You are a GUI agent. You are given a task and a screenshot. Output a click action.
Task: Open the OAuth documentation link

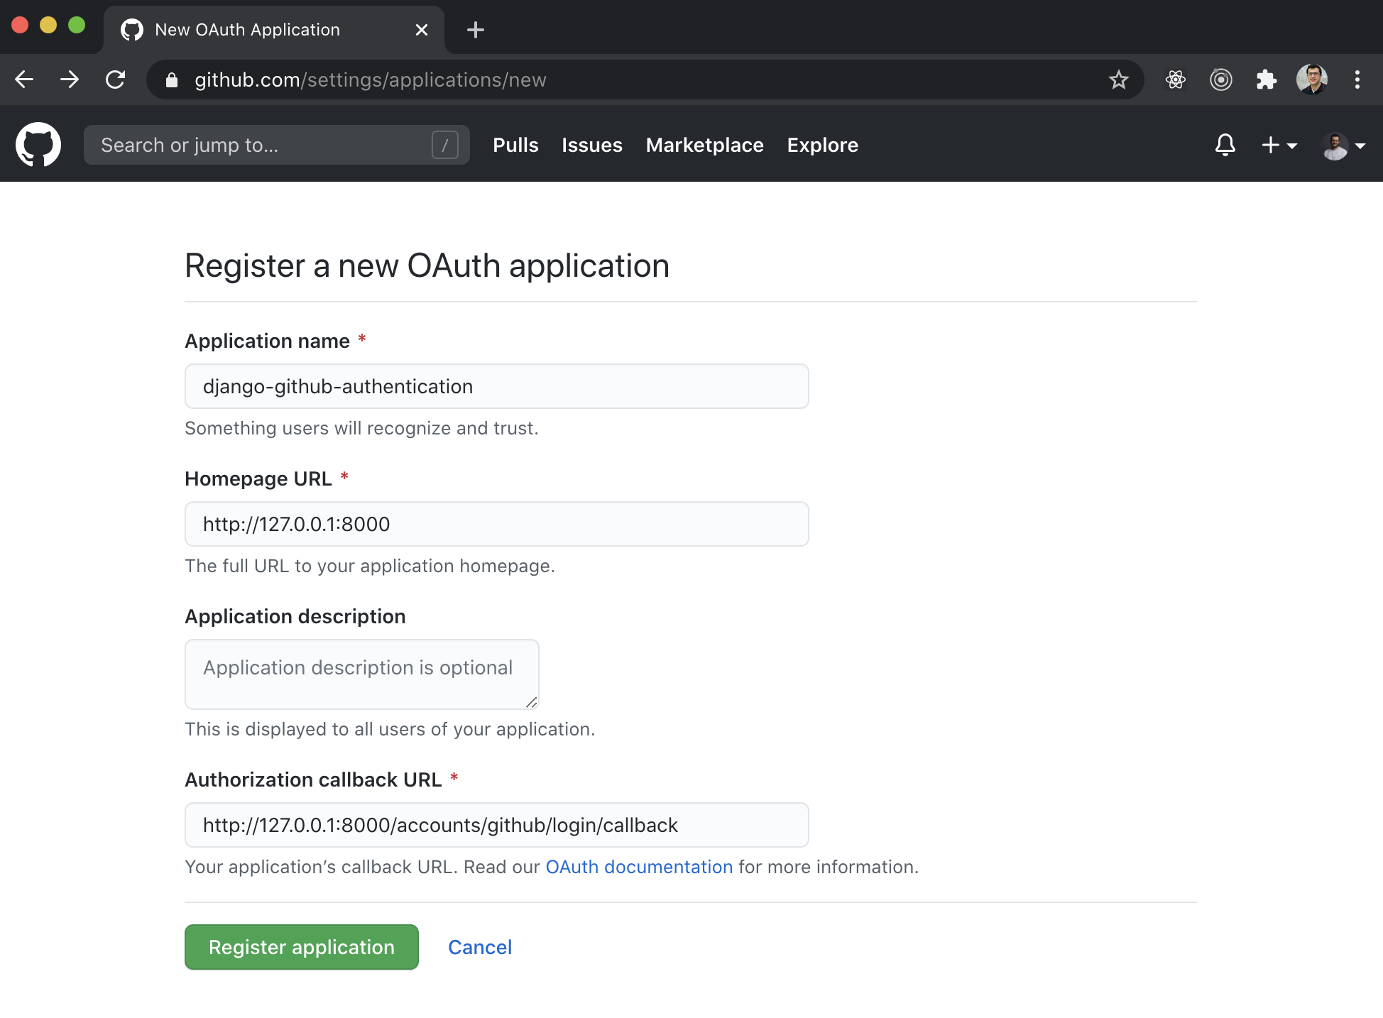coord(639,867)
